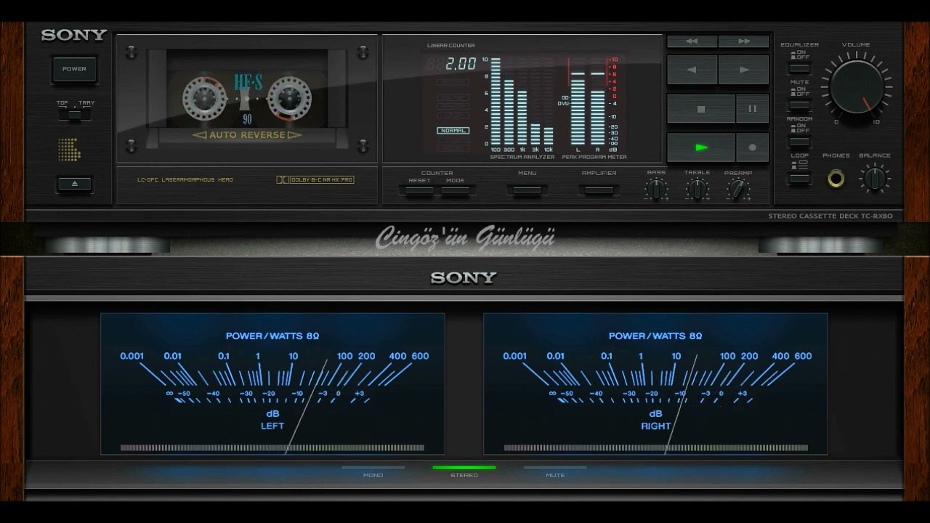Pause the tape with the pause button

pos(753,109)
